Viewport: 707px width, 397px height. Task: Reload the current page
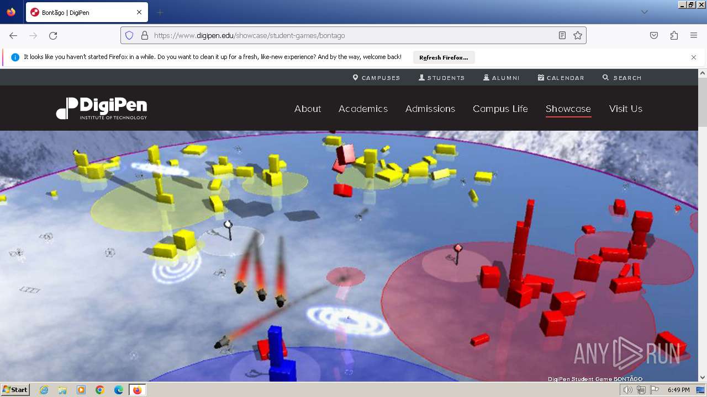[53, 35]
